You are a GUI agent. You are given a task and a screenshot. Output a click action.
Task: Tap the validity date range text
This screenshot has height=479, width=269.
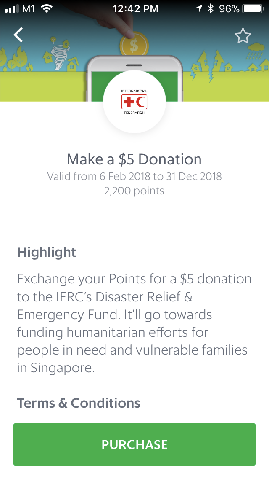pos(134,176)
